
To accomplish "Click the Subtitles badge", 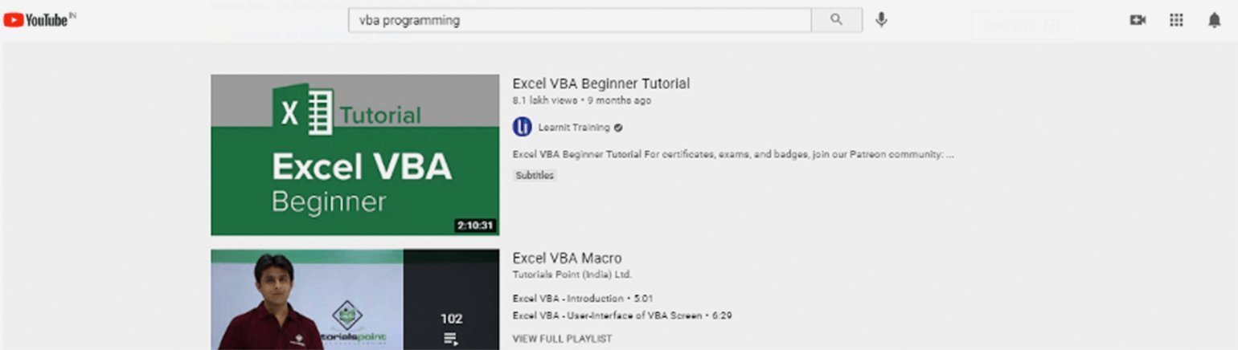I will coord(535,175).
